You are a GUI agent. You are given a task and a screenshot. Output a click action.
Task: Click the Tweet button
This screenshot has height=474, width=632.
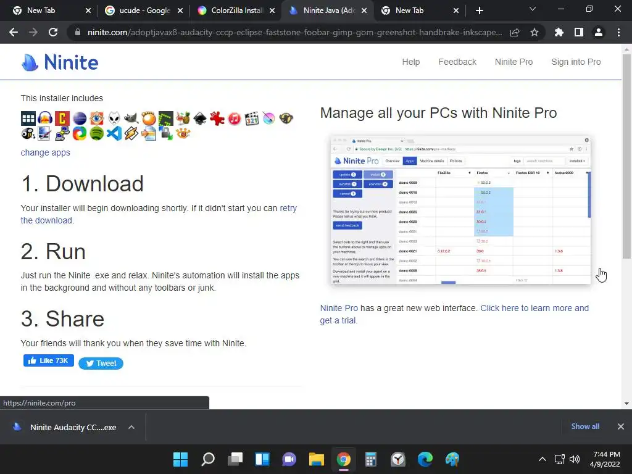[x=101, y=363]
